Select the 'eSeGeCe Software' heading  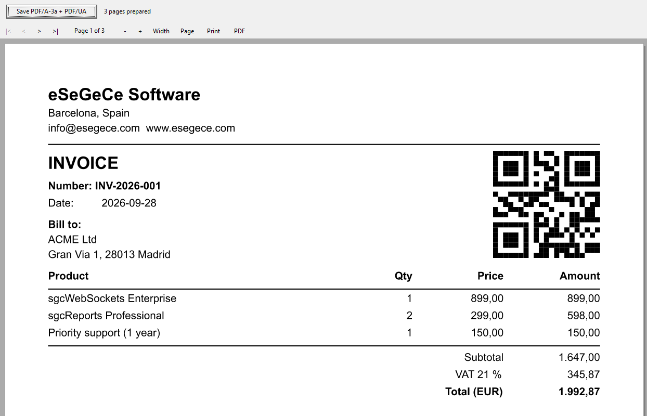click(124, 95)
